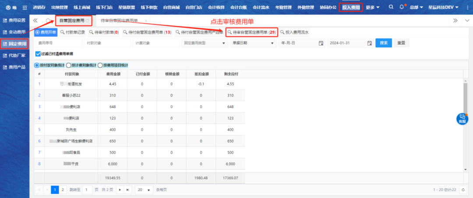Click the home icon in tab bar
Viewport: 473px width, 198px height.
(x=48, y=20)
